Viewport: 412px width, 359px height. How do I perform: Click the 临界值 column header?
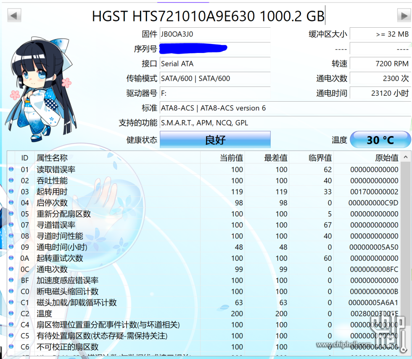click(311, 158)
